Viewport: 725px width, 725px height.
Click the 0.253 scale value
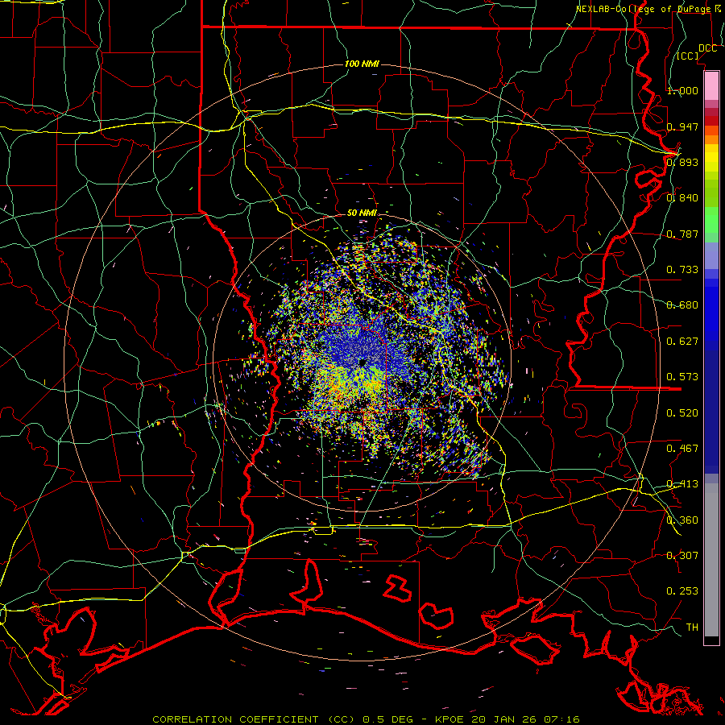tap(682, 591)
